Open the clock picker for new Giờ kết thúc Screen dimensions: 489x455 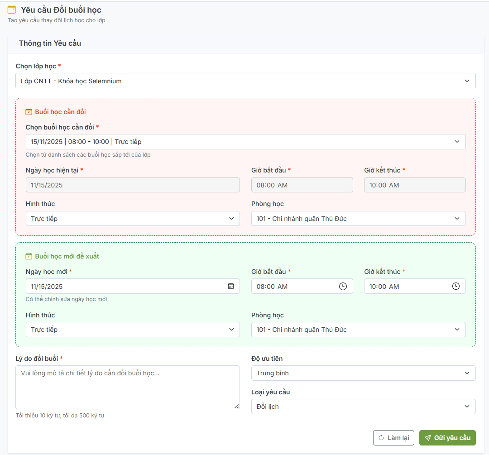click(x=456, y=286)
